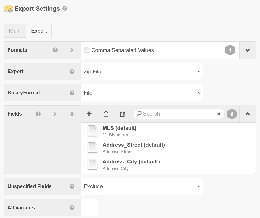260x218 pixels.
Task: Open help for Export Settings title
Action: tap(65, 8)
